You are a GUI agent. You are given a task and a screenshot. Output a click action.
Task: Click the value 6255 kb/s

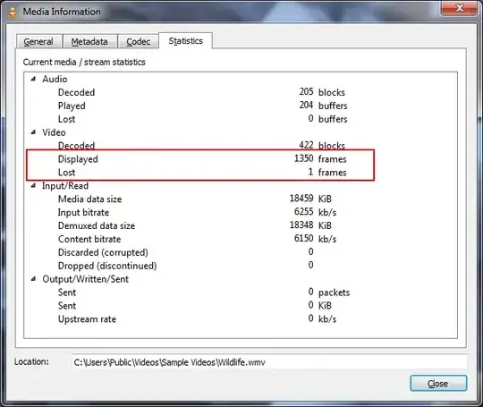pyautogui.click(x=315, y=212)
